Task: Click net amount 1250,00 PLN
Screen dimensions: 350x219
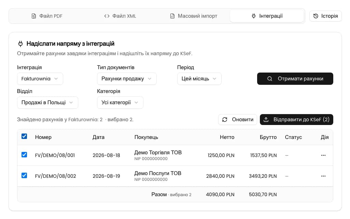Action: [x=221, y=155]
